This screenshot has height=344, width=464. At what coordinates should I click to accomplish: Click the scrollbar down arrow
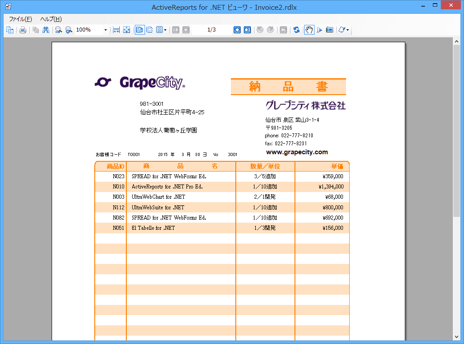point(456,336)
